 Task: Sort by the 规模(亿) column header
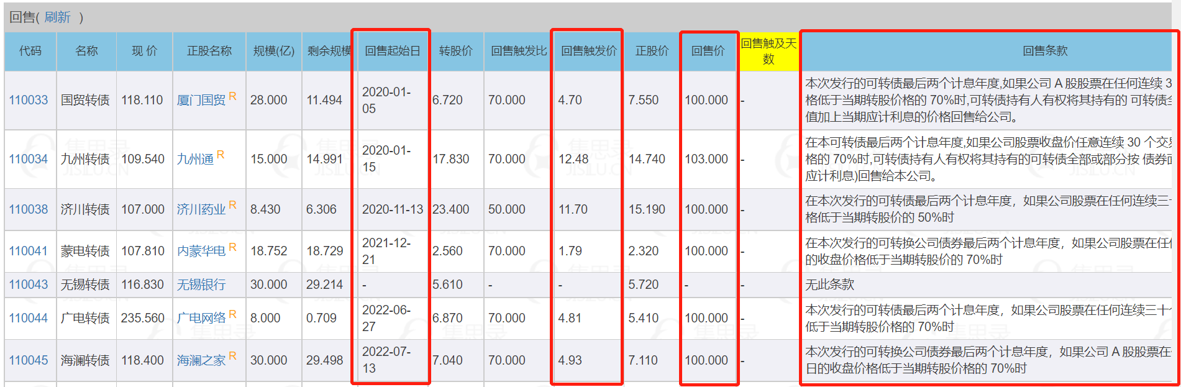coord(274,51)
